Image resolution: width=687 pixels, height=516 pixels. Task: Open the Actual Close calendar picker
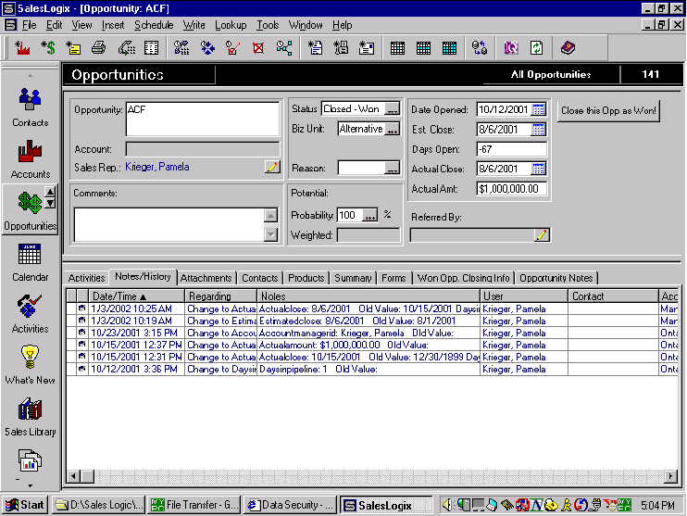click(539, 169)
